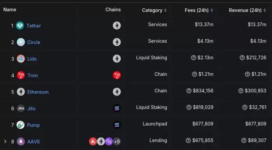This screenshot has width=272, height=150.
Task: Sort table by Category column
Action: (154, 10)
